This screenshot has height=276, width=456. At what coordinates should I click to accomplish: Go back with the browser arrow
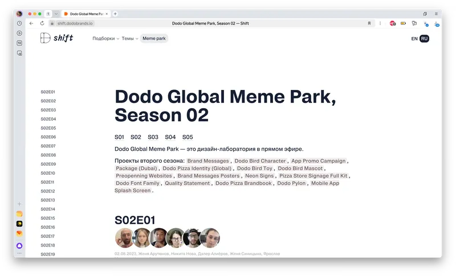(x=31, y=23)
